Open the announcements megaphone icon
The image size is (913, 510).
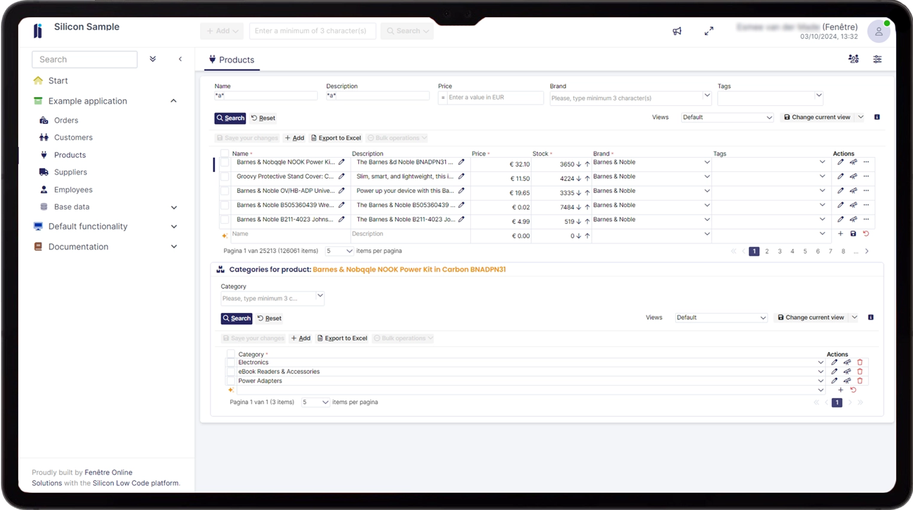click(677, 30)
